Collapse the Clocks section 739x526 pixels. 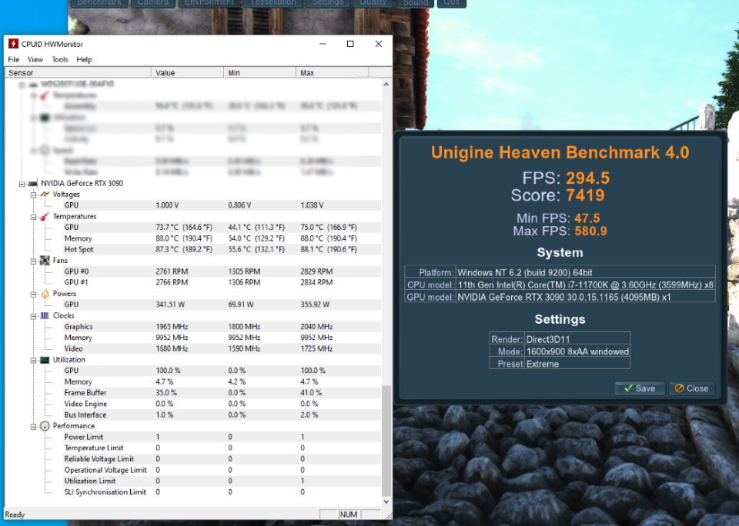click(x=33, y=316)
